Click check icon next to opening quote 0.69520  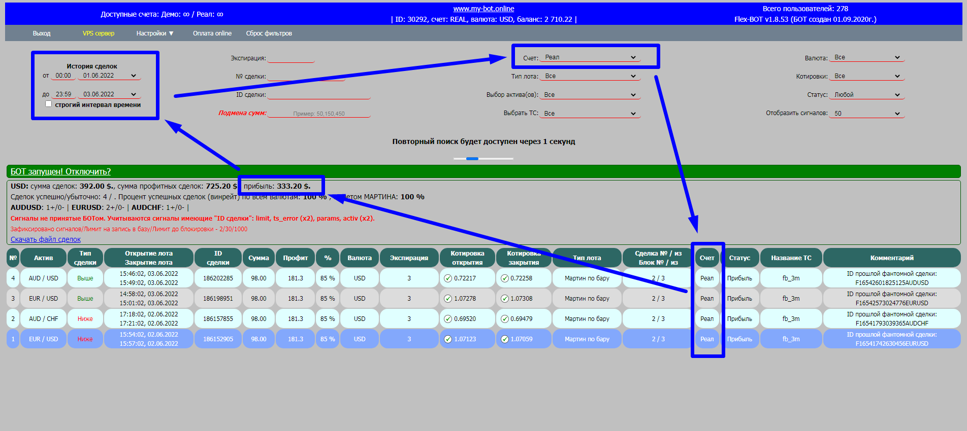(x=448, y=319)
